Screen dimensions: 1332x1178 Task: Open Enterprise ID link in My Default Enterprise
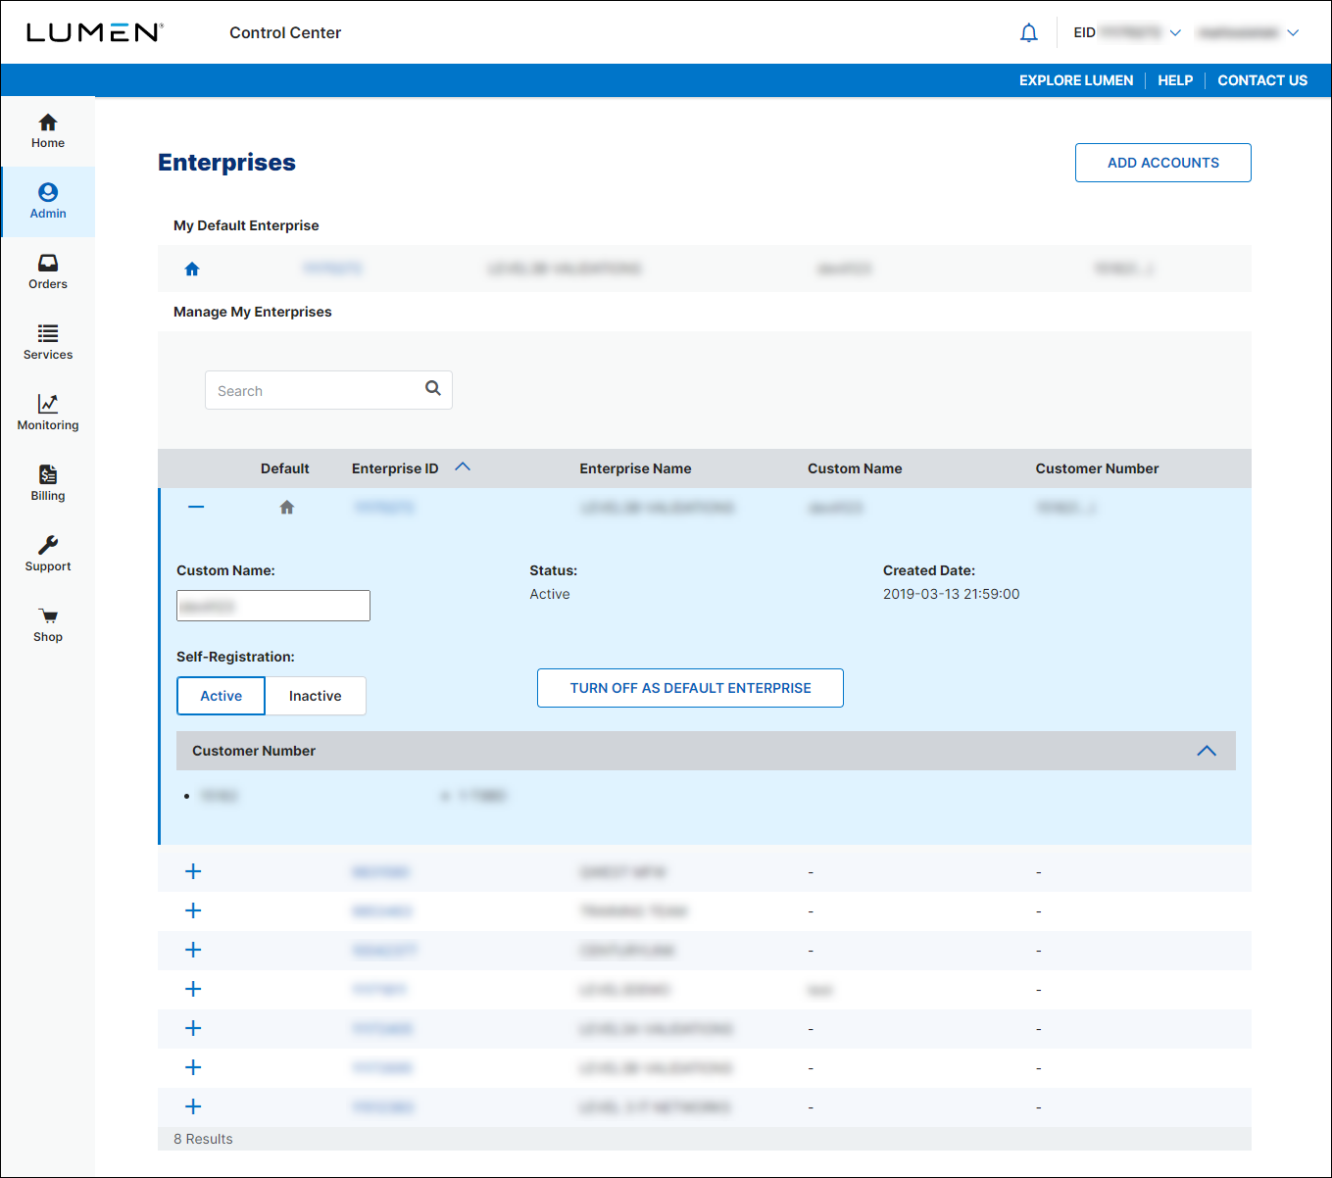coord(332,269)
